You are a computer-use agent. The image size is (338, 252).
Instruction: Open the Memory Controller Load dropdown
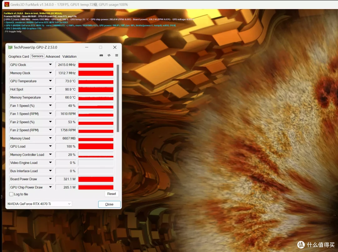click(50, 155)
